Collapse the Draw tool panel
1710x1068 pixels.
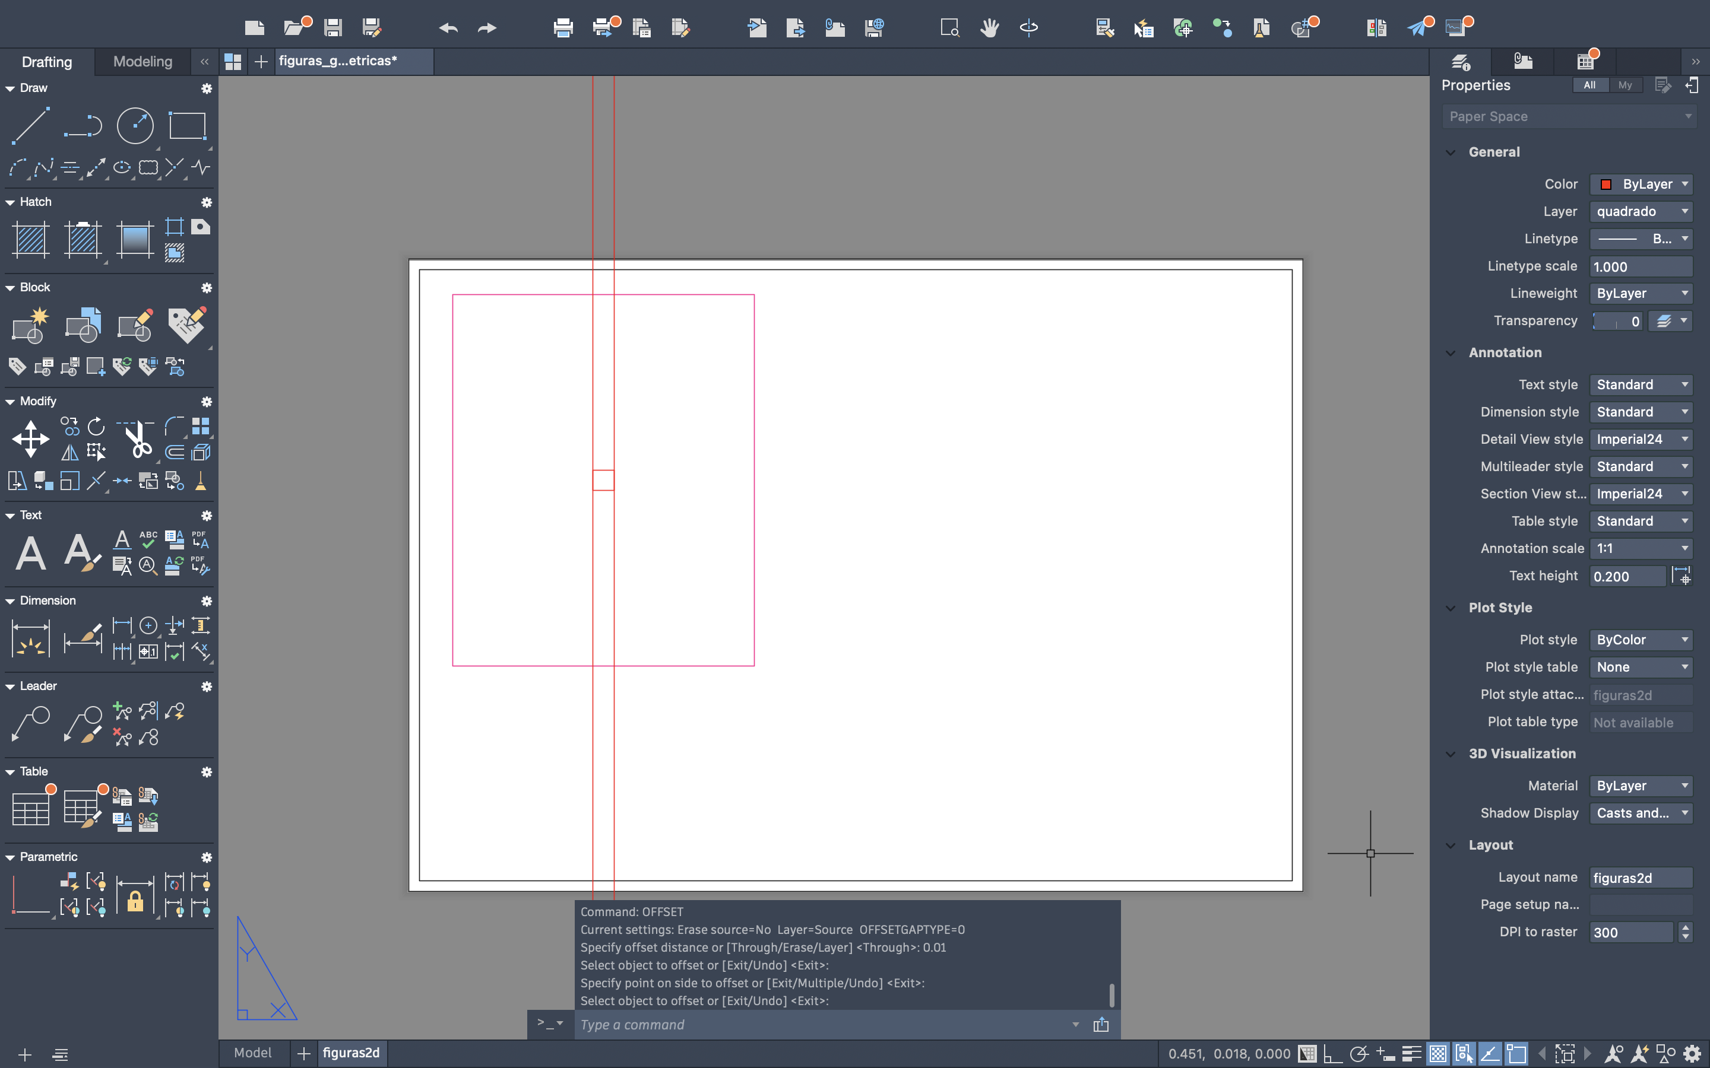pos(11,88)
